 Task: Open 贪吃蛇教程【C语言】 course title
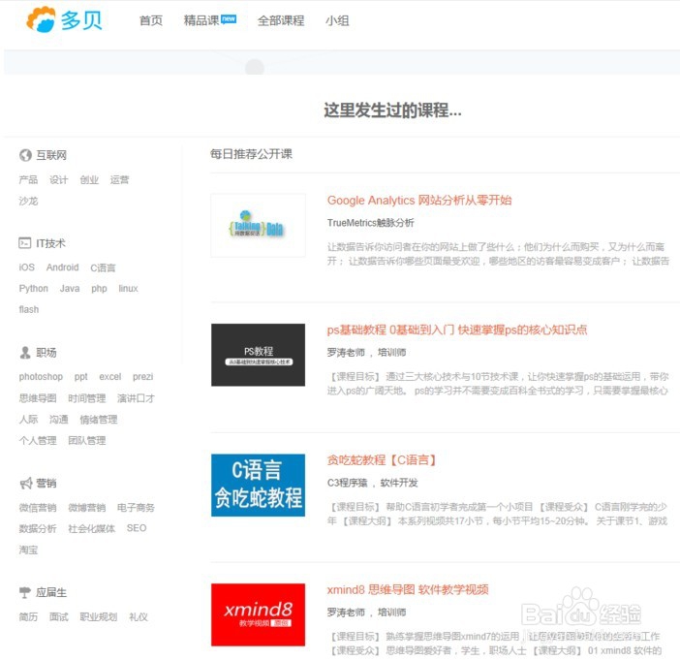382,459
